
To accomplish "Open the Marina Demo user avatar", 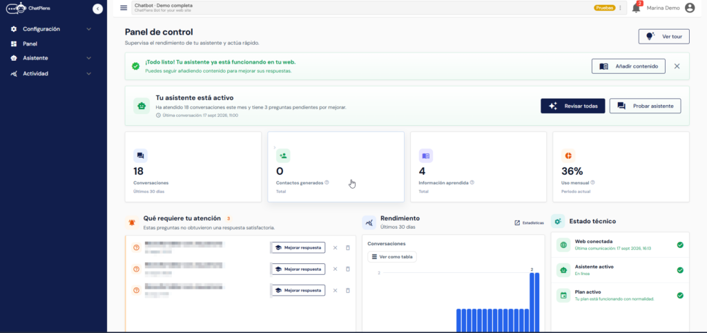I will [x=690, y=8].
